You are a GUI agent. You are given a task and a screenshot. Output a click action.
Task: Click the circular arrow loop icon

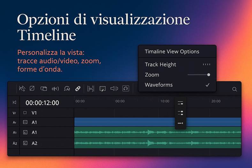pyautogui.click(x=126, y=88)
